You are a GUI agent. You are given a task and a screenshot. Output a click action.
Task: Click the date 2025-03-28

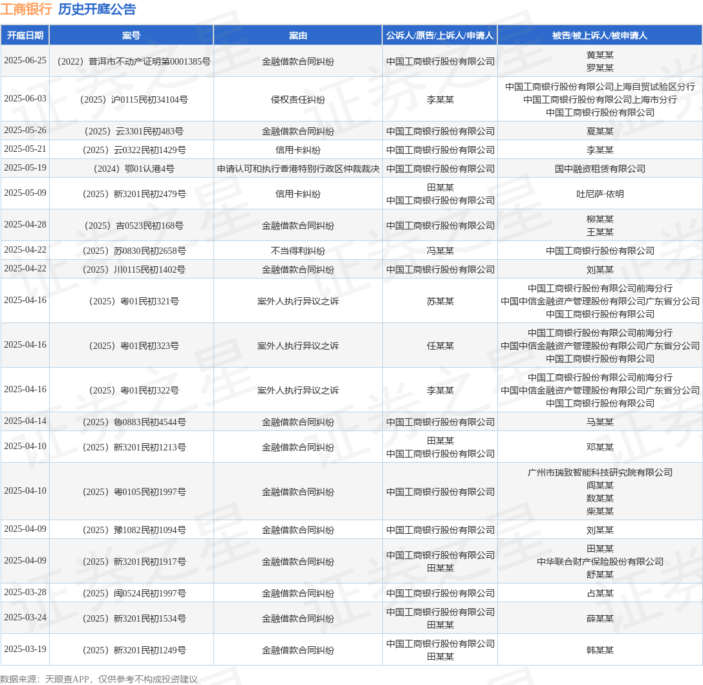tap(25, 592)
